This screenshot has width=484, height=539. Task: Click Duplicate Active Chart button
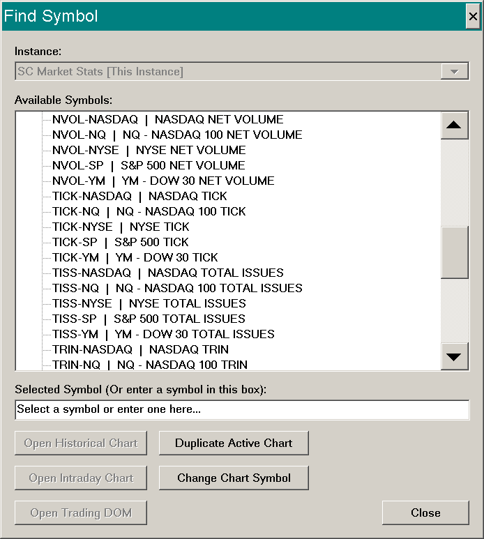[234, 443]
